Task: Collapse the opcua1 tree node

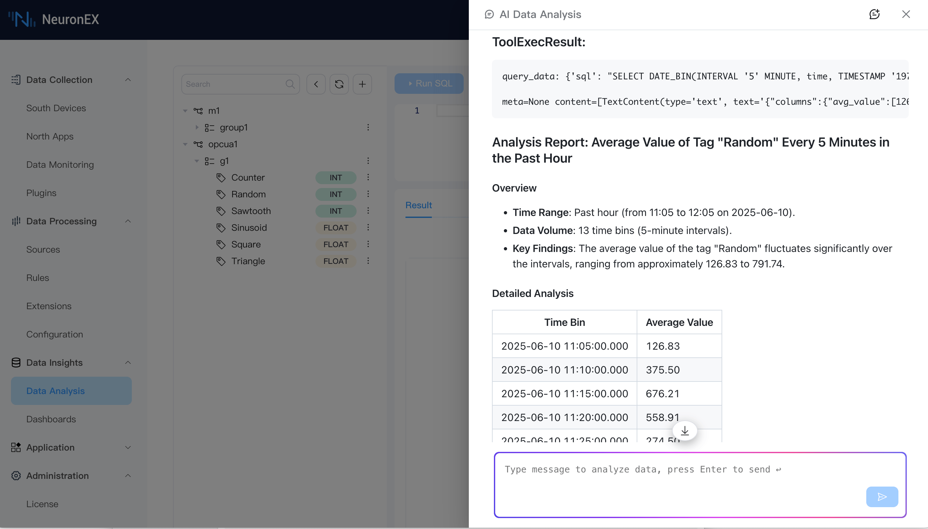Action: coord(185,144)
